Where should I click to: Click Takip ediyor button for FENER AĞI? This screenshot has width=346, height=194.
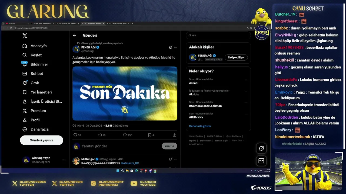click(236, 57)
